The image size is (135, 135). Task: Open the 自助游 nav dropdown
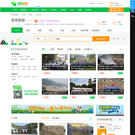pyautogui.click(x=54, y=10)
